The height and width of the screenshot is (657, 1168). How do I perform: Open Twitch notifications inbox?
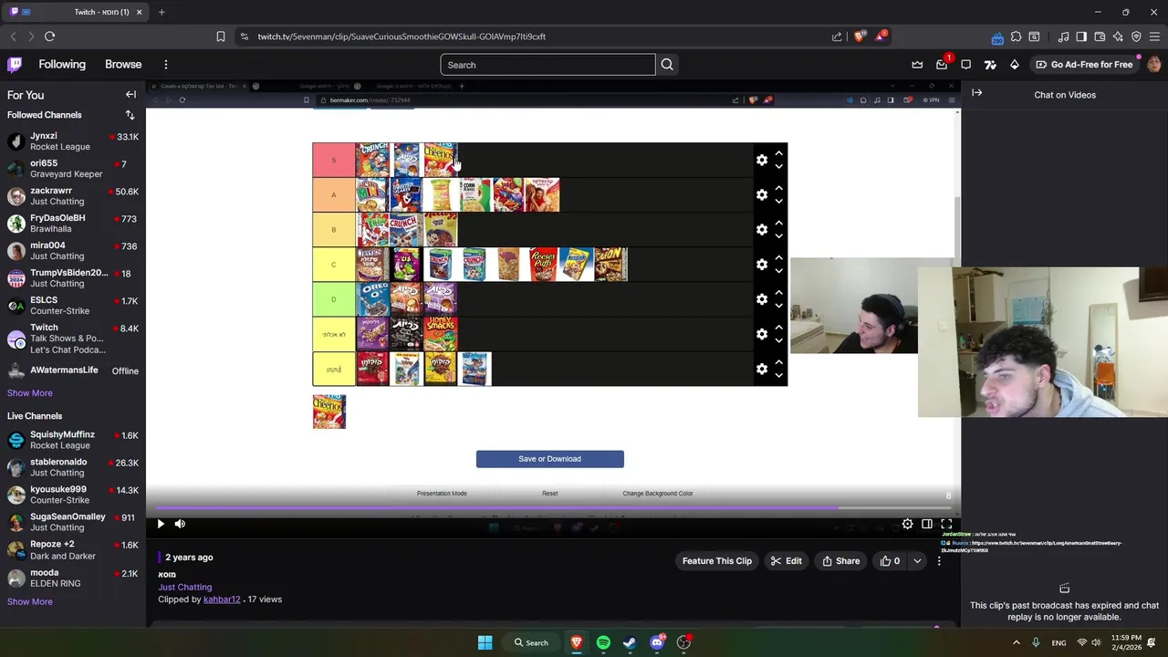942,65
